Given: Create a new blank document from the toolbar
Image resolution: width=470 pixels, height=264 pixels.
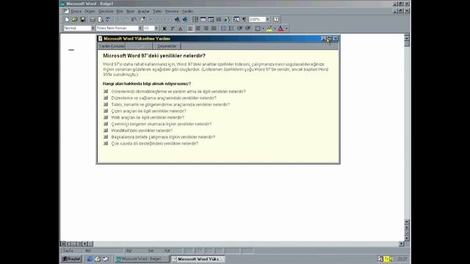Looking at the screenshot, I should pos(67,20).
